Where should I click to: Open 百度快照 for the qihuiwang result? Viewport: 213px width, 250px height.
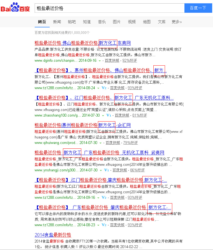click(x=113, y=143)
